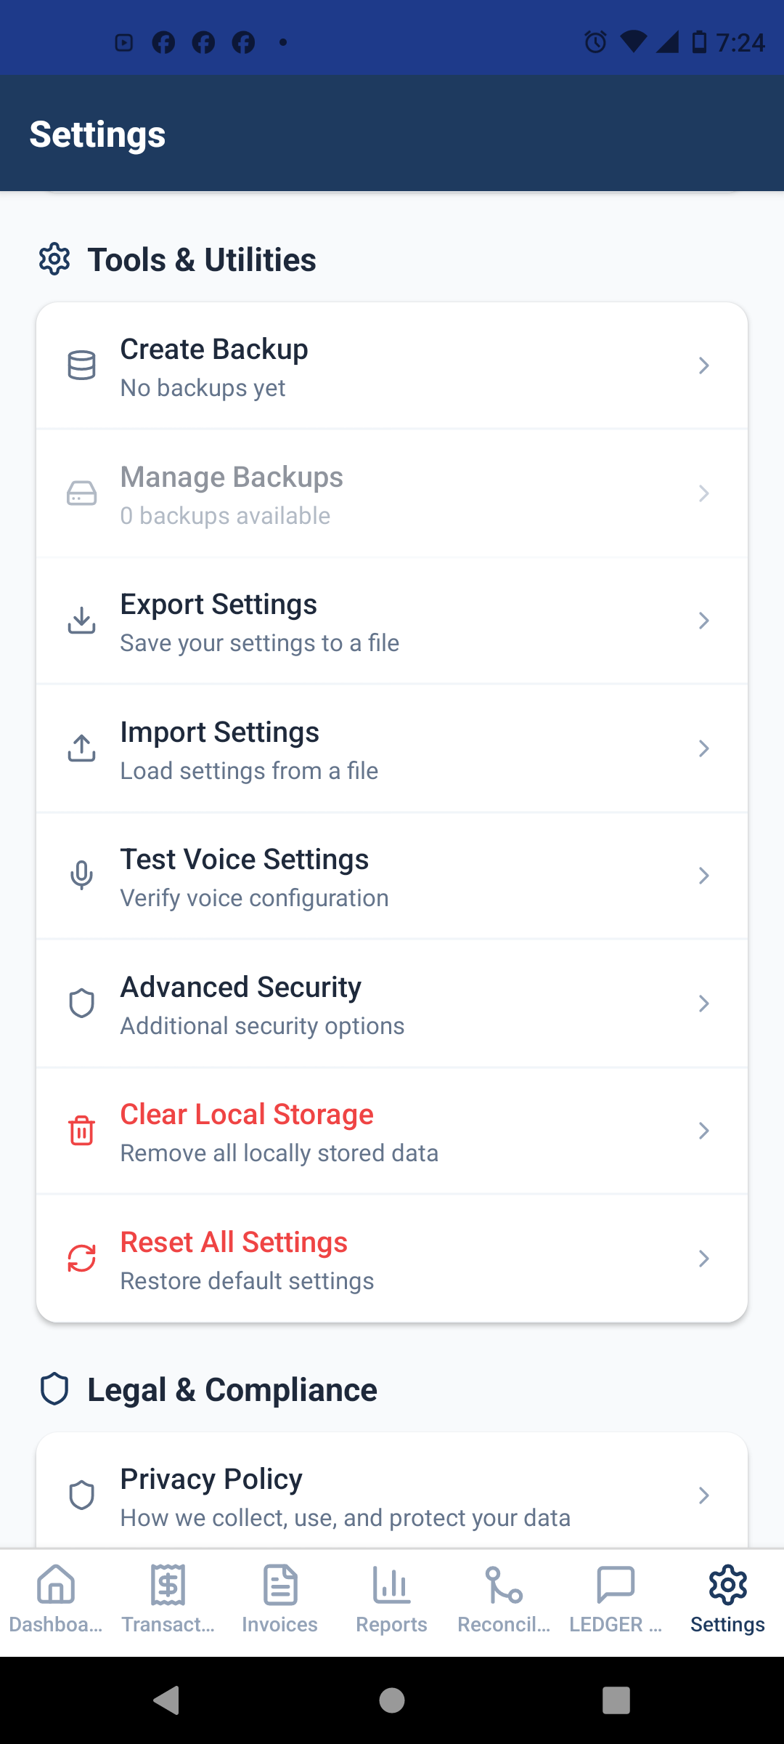Screen dimensions: 784x1744
Task: Open Advanced Security via its chevron arrow
Action: pos(703,1004)
